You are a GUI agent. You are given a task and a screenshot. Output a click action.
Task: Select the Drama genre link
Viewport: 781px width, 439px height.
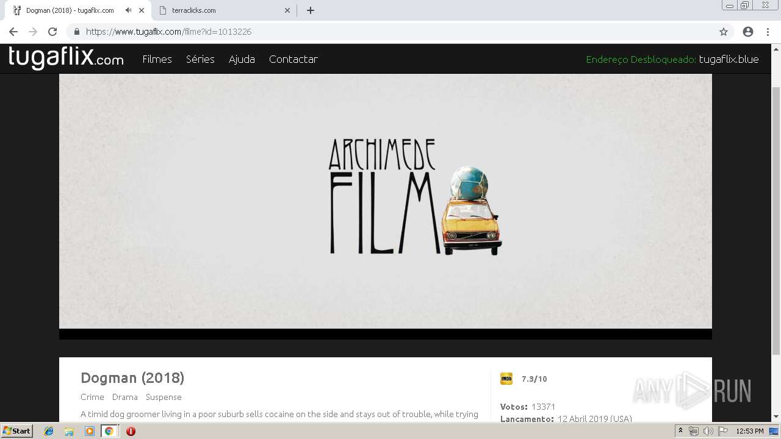click(x=125, y=397)
